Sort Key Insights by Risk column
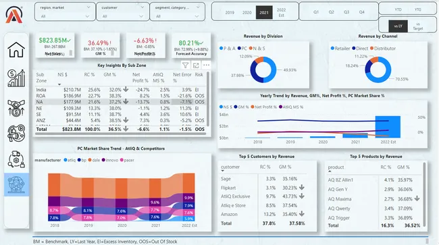Screen dimensions: 439x245 tap(199, 75)
